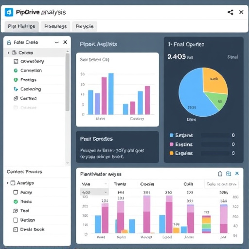The height and width of the screenshot is (249, 249).
Task: Click the Conlees Provites heading
Action: click(x=24, y=172)
